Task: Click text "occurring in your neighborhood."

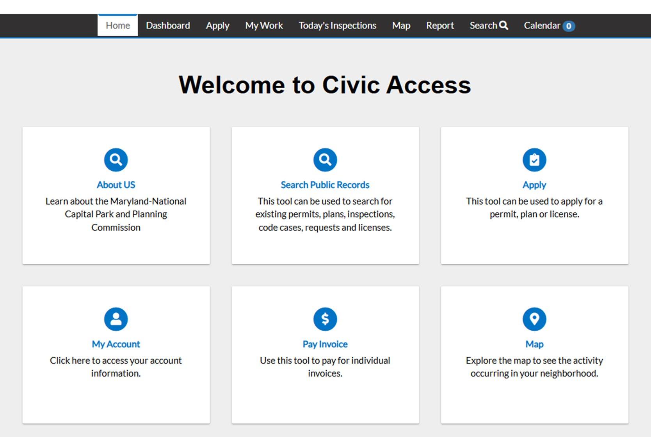Action: [534, 373]
